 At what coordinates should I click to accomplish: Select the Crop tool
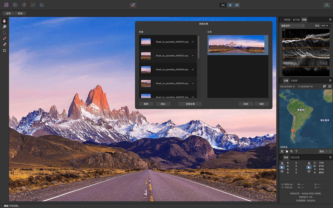pyautogui.click(x=4, y=50)
